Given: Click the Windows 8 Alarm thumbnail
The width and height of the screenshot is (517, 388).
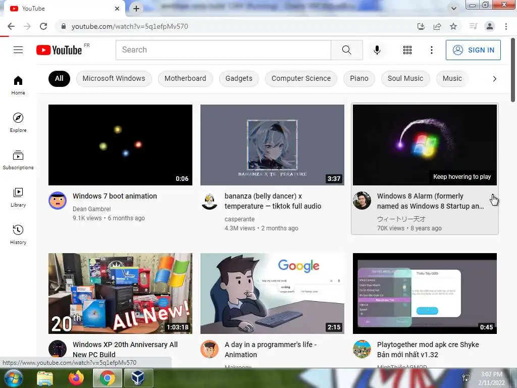Looking at the screenshot, I should click(425, 145).
